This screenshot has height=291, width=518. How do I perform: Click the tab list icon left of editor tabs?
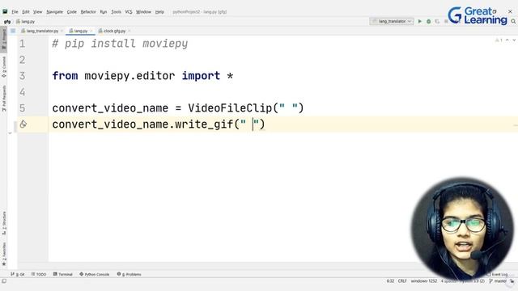13,31
